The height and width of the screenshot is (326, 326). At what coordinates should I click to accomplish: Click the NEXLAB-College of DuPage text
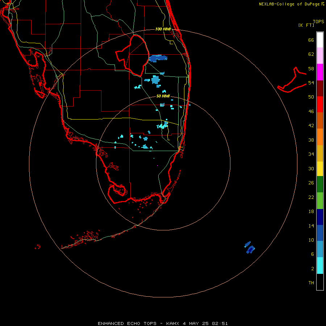pyautogui.click(x=289, y=4)
